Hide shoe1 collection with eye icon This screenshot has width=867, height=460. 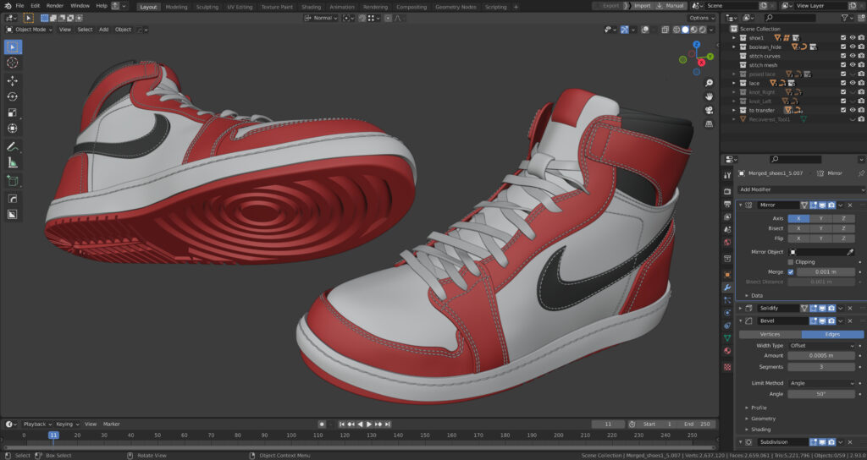pos(852,38)
